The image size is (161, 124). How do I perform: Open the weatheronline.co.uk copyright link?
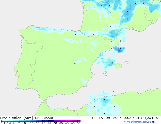tap(139, 122)
